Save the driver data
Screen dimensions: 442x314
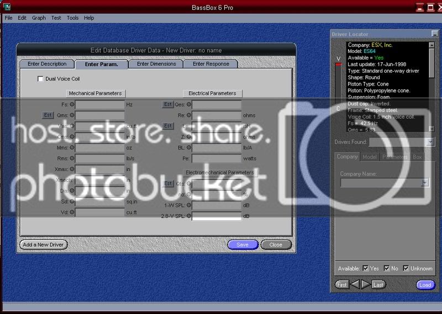pyautogui.click(x=243, y=244)
